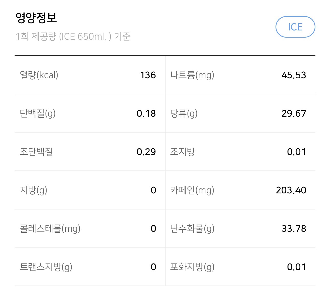Select the sodium value 45.53
The height and width of the screenshot is (308, 330).
(x=294, y=75)
